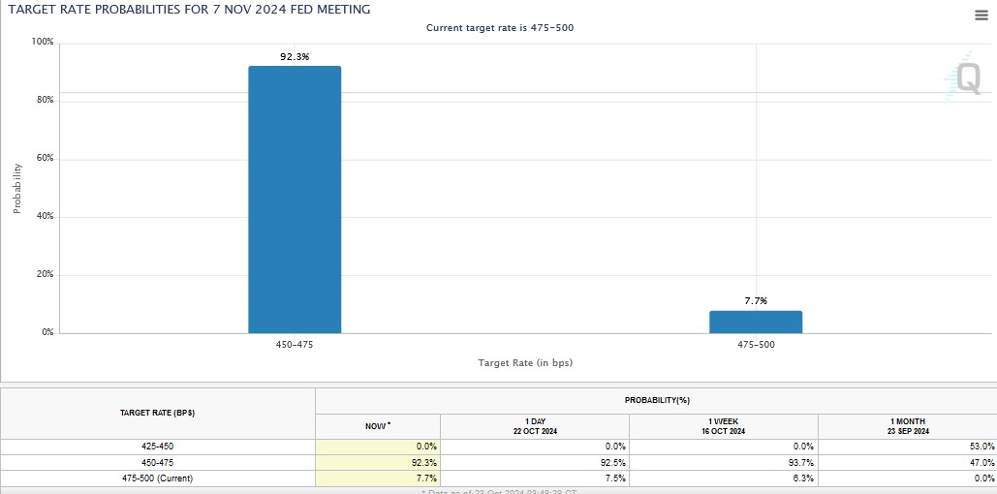Click the Q watermark logo
The width and height of the screenshot is (997, 494).
click(x=966, y=76)
